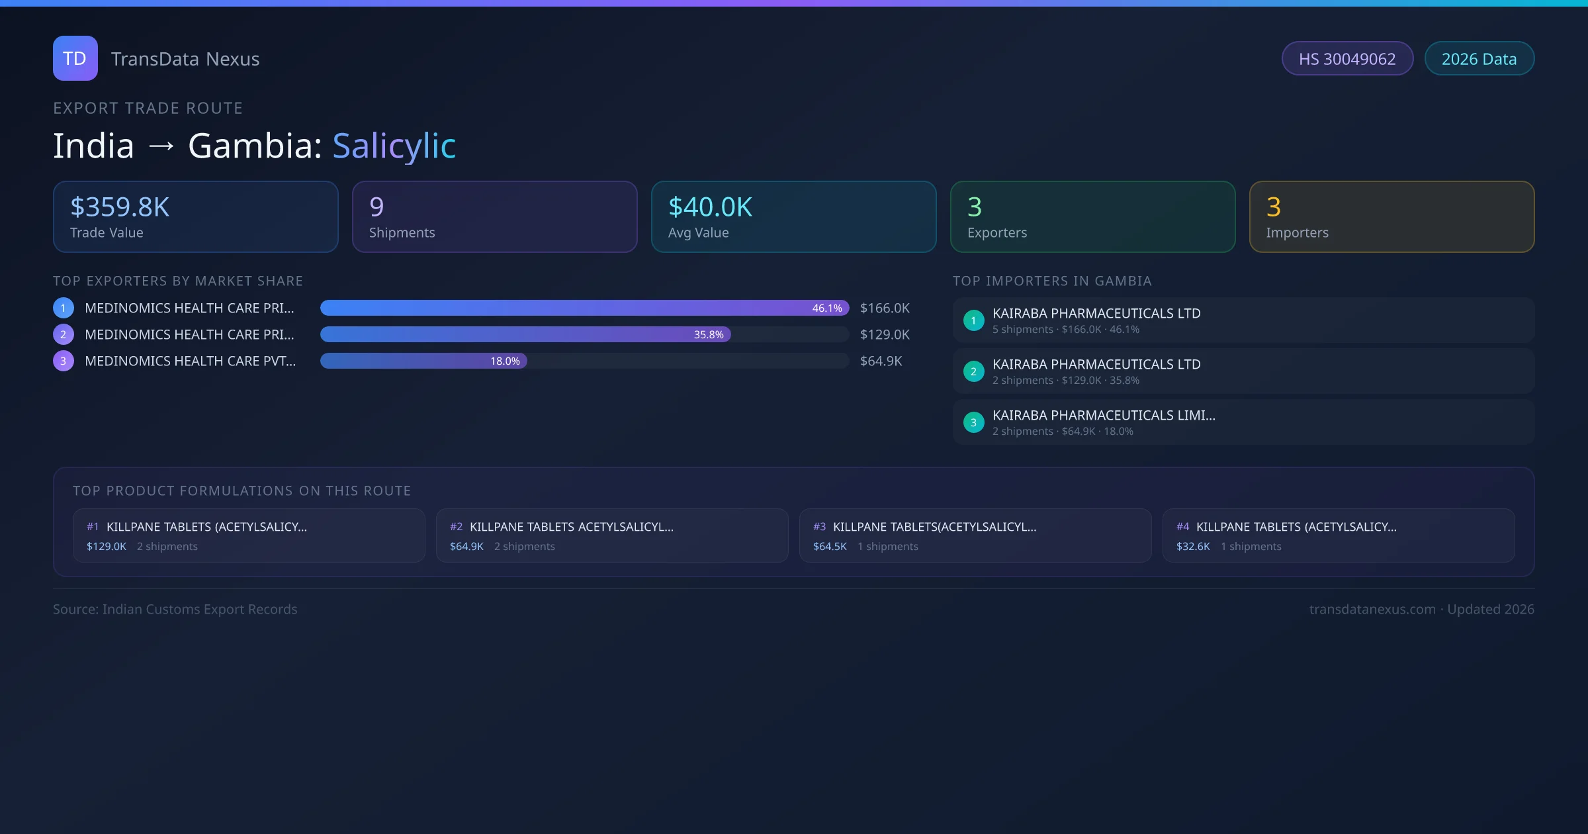Image resolution: width=1588 pixels, height=834 pixels.
Task: Open #4 Killpane Tablets $32.6K card
Action: point(1338,535)
